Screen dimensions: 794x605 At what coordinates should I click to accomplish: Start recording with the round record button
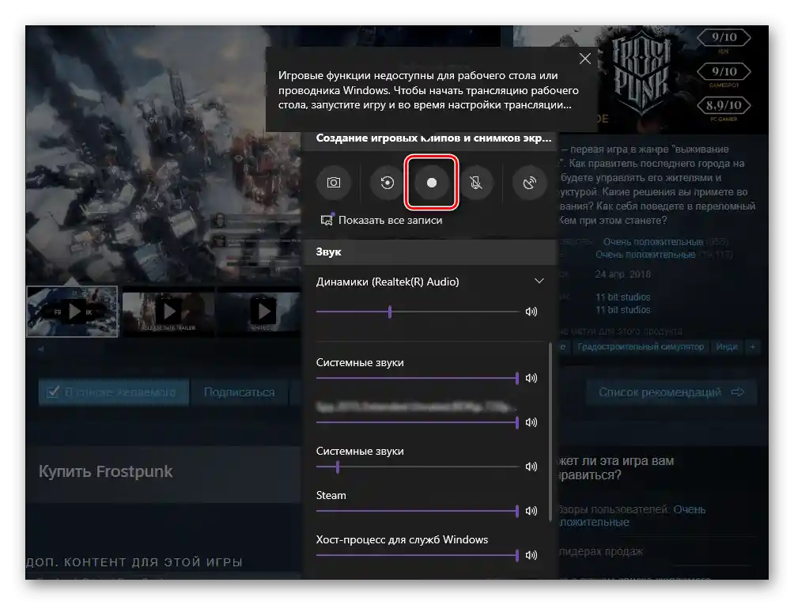point(432,183)
